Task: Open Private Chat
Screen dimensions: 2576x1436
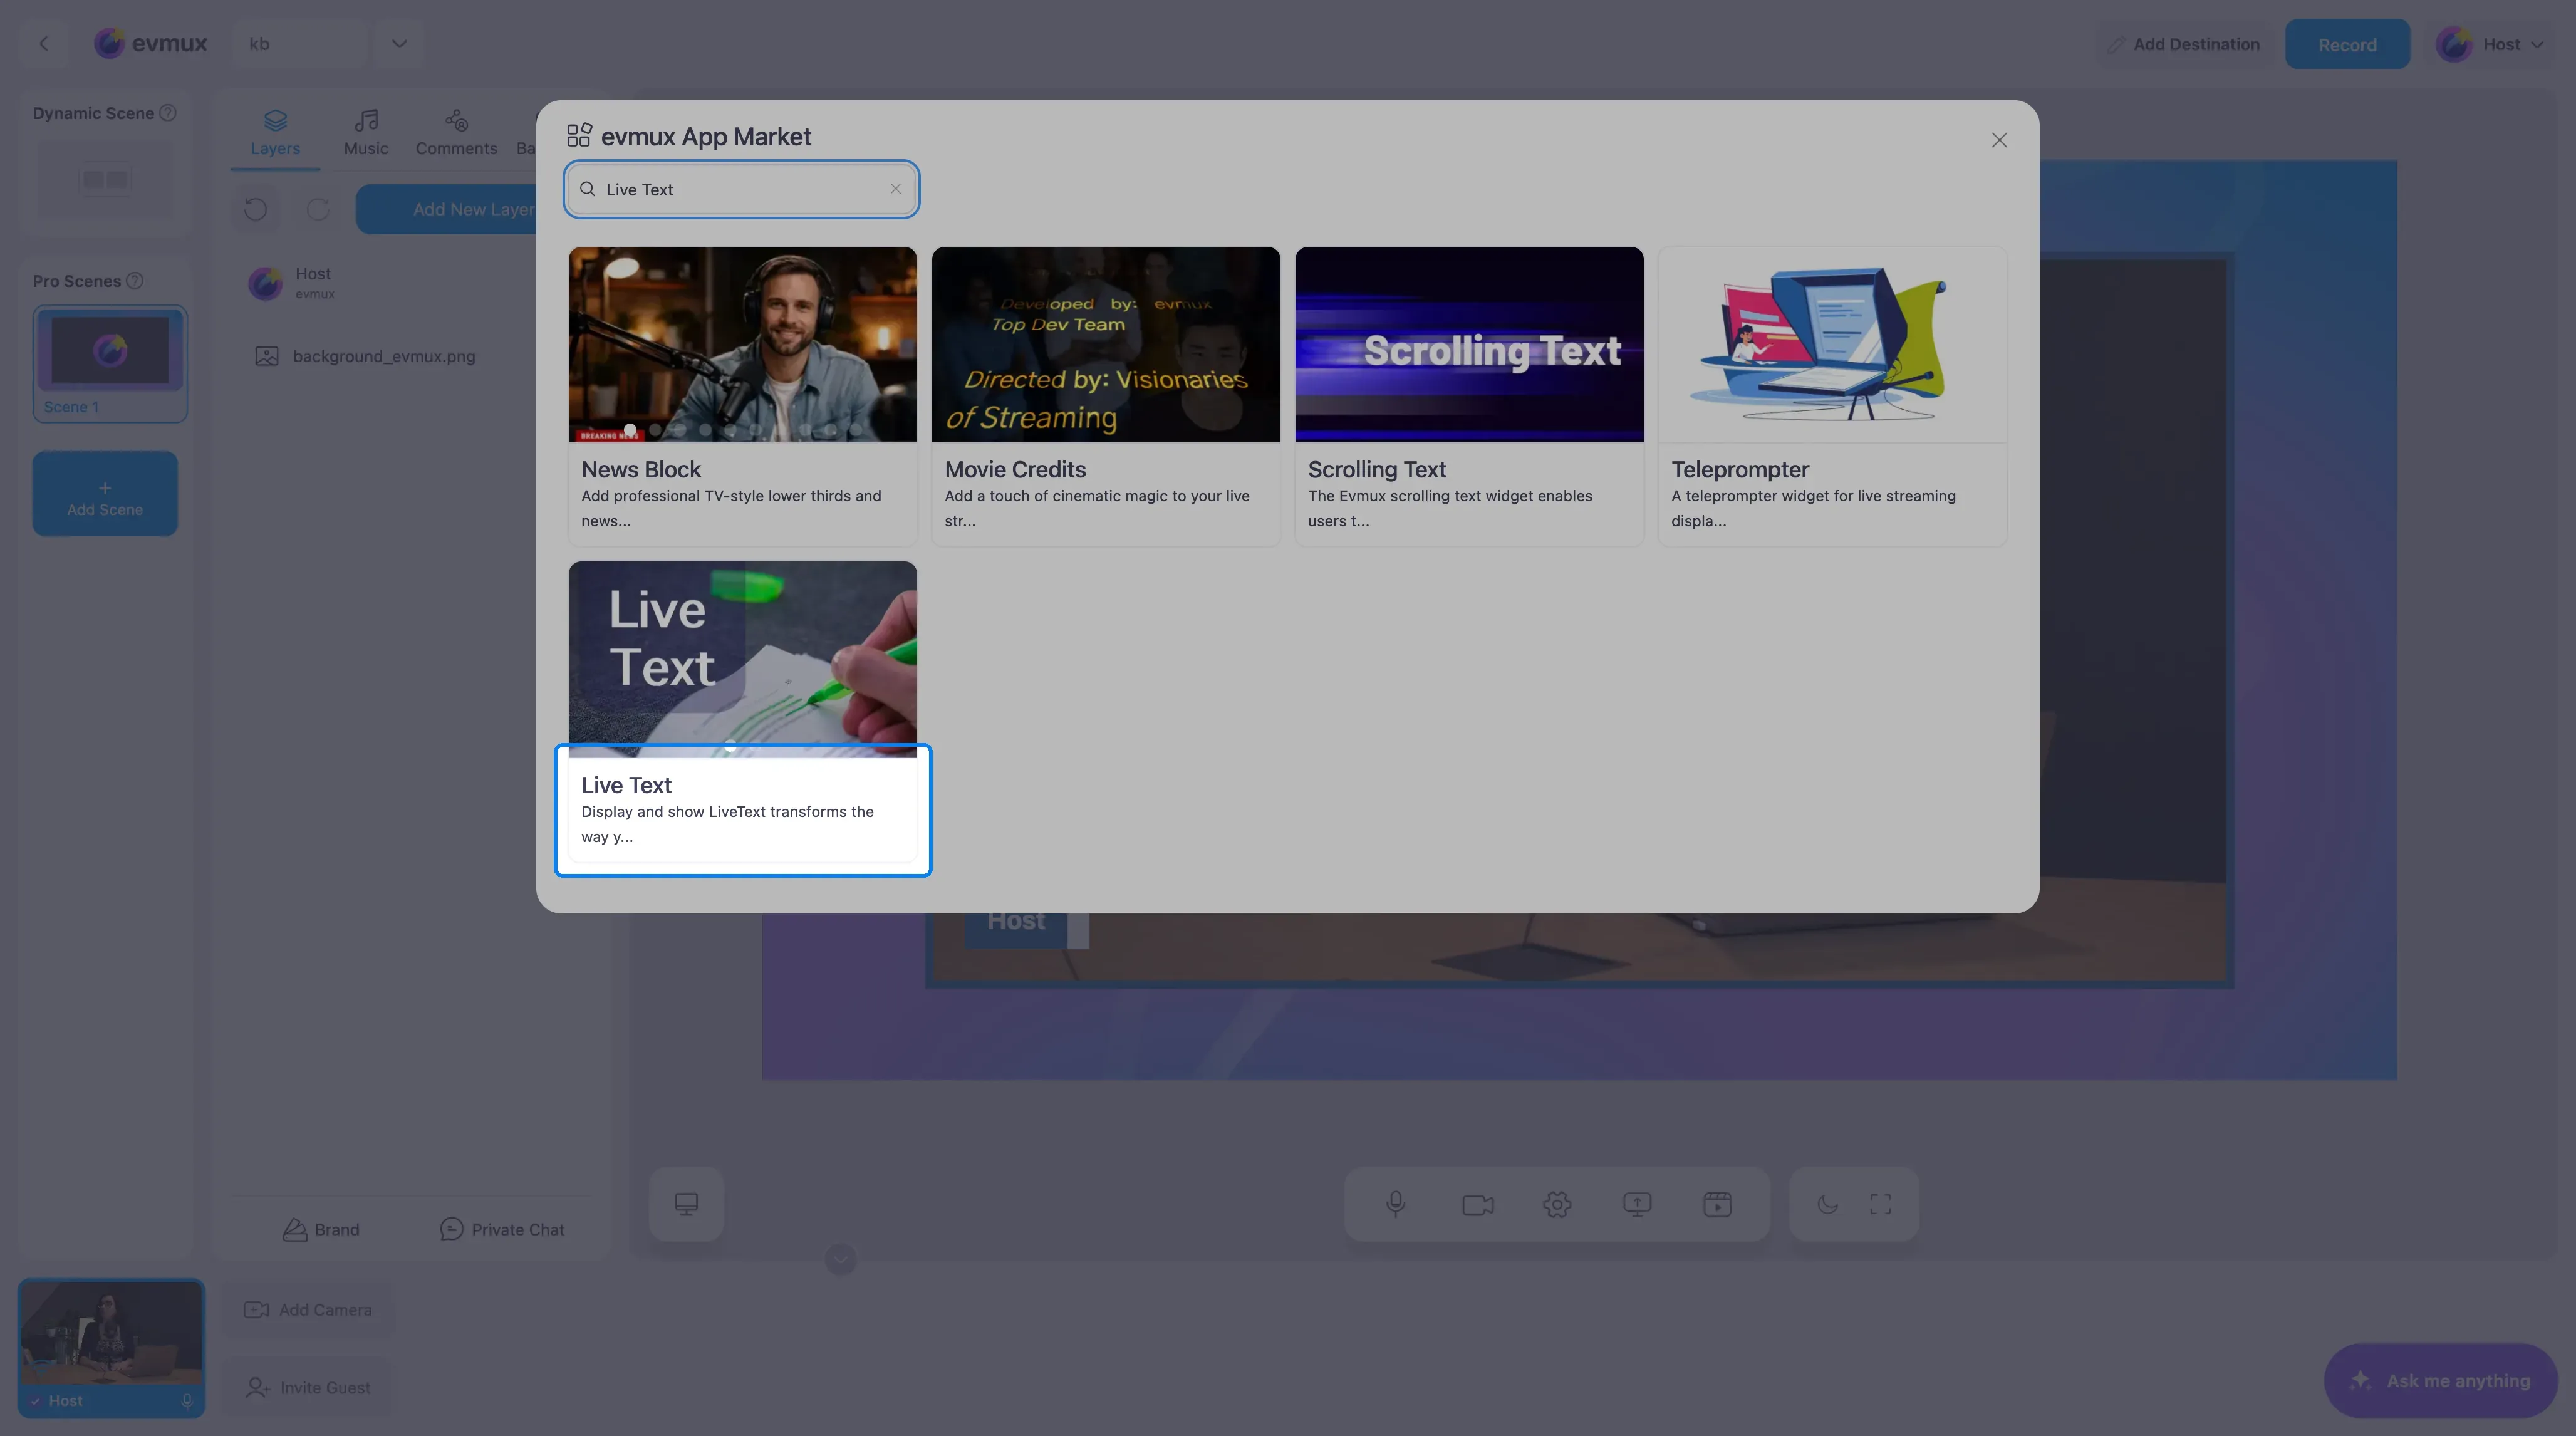Action: pos(502,1229)
